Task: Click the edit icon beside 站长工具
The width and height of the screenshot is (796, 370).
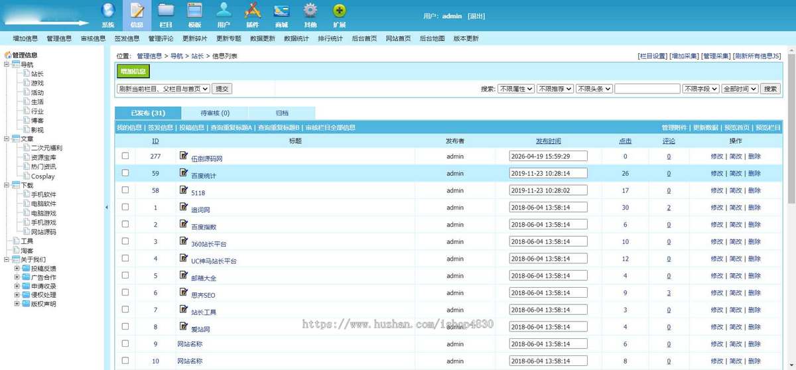Action: click(184, 309)
